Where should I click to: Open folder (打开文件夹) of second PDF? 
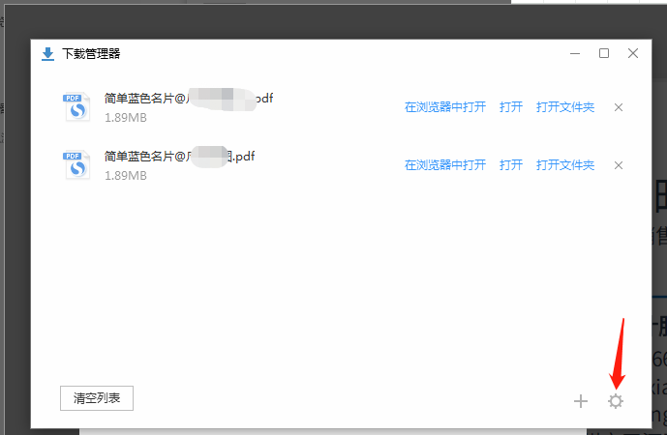565,165
